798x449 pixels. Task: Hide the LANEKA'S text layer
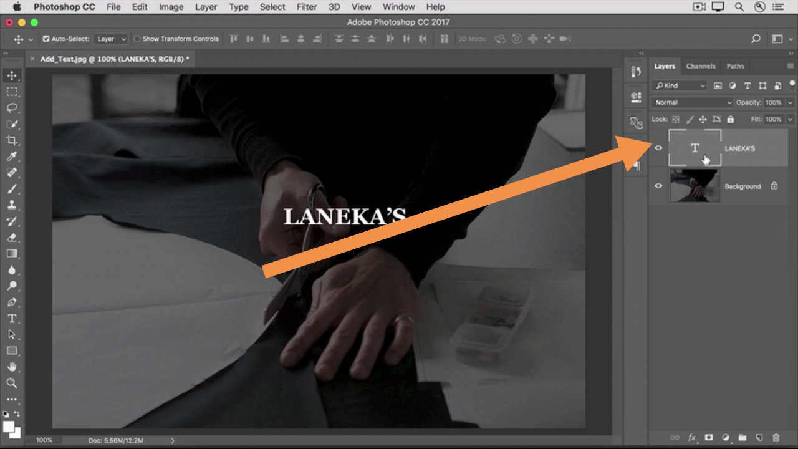658,148
